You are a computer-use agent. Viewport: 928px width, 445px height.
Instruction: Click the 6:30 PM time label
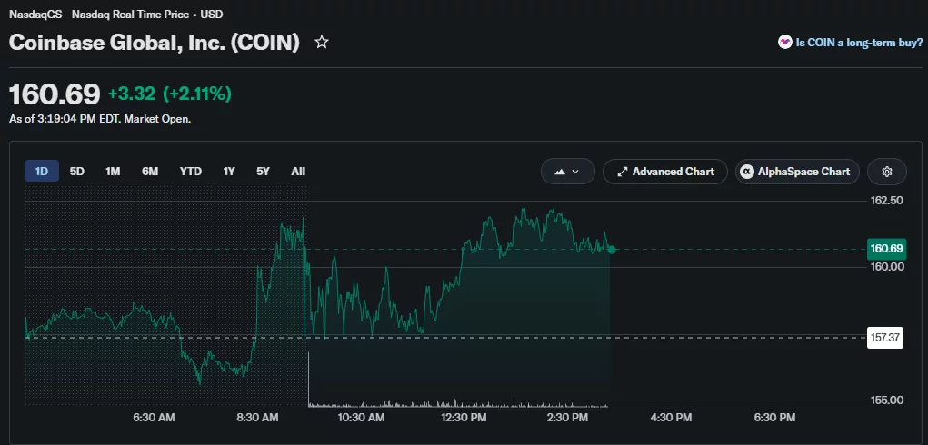[774, 418]
